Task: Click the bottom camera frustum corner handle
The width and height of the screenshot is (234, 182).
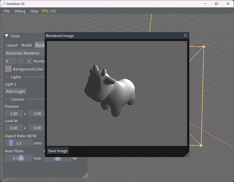Action: pos(201,146)
